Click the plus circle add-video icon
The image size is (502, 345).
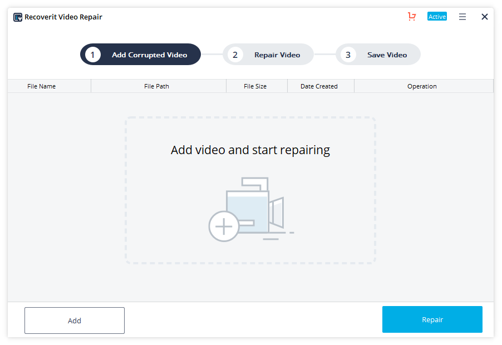[224, 226]
